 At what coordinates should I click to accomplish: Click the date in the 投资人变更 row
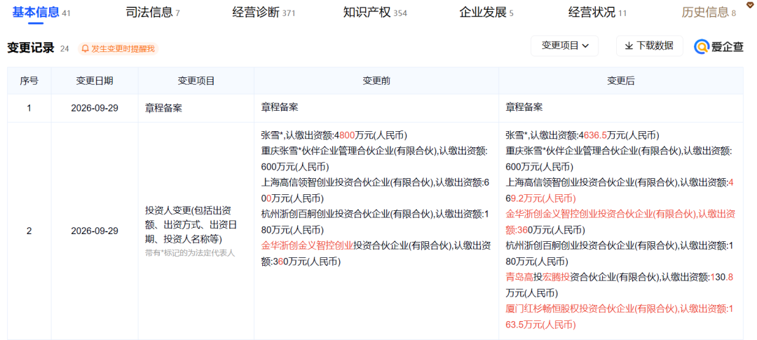click(95, 231)
